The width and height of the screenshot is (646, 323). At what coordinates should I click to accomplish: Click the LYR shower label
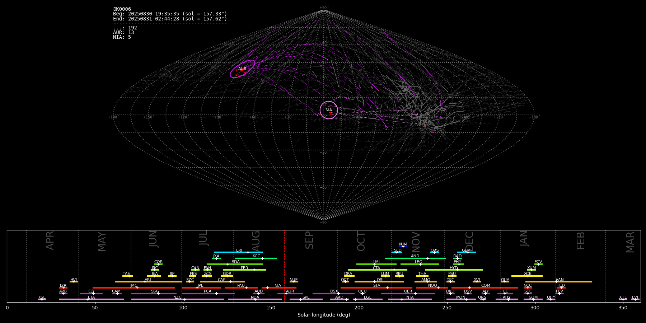point(63,286)
